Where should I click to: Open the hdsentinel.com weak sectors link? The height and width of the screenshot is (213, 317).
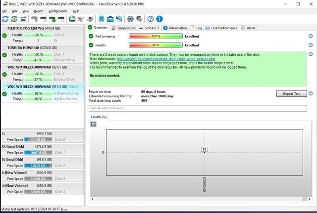tap(156, 59)
